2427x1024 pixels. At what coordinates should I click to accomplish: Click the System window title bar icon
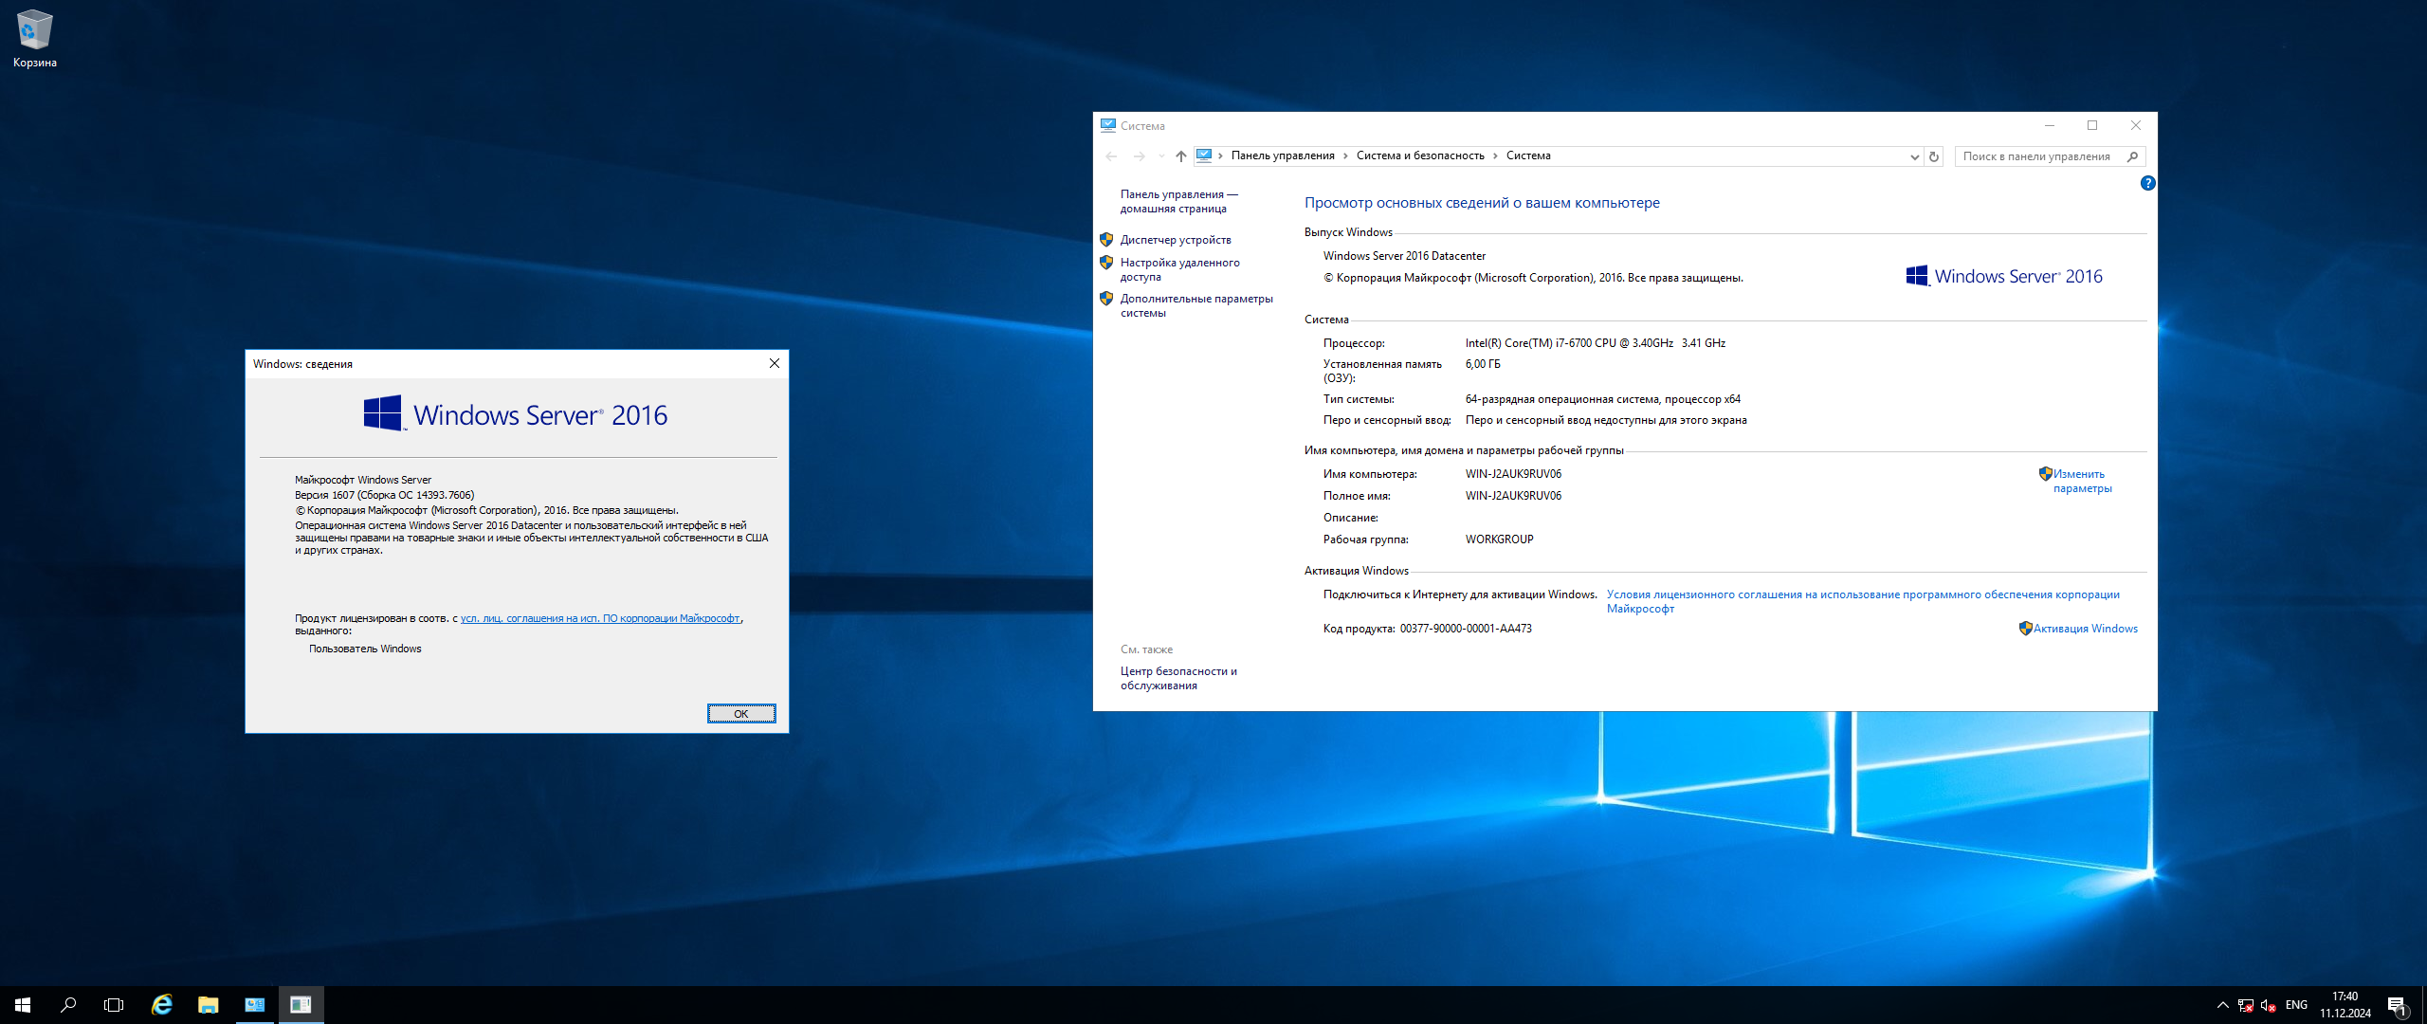pos(1107,125)
